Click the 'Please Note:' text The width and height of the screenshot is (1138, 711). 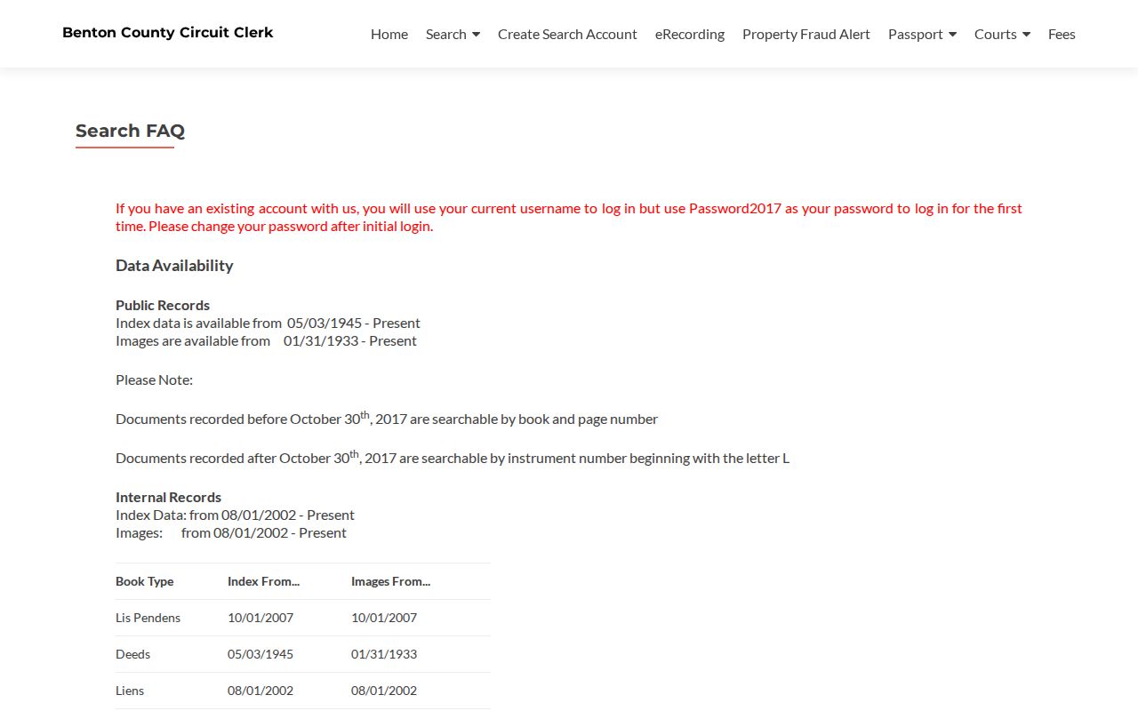(x=154, y=379)
